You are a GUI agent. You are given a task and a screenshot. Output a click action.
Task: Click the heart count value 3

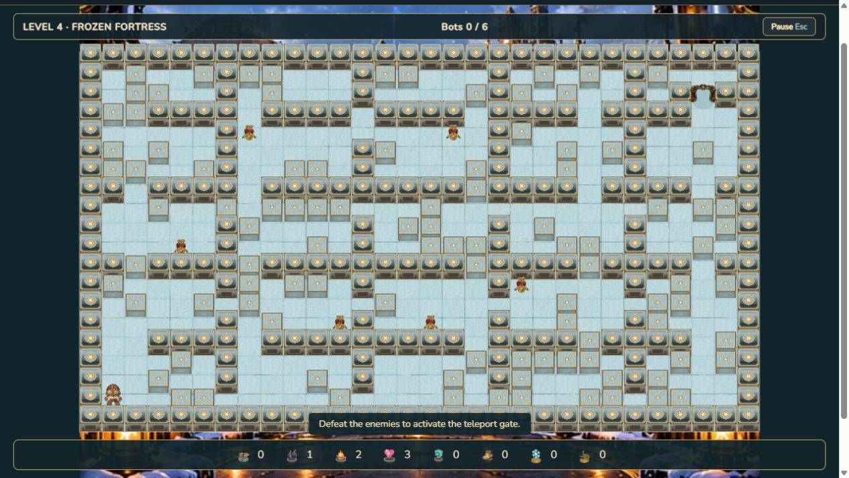[407, 455]
